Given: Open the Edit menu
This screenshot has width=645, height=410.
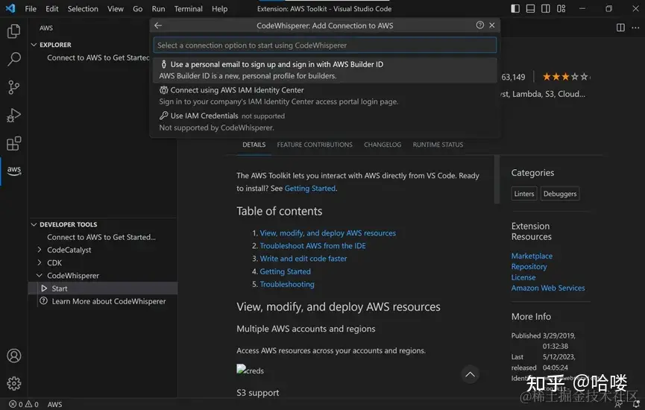Looking at the screenshot, I should tap(52, 9).
